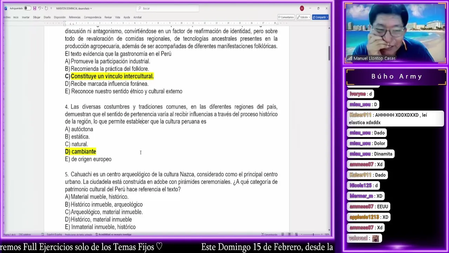Click option A) Promueve la participación industrial

click(107, 61)
